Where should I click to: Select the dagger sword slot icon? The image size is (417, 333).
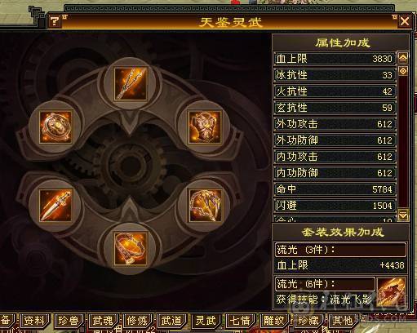pyautogui.click(x=55, y=206)
